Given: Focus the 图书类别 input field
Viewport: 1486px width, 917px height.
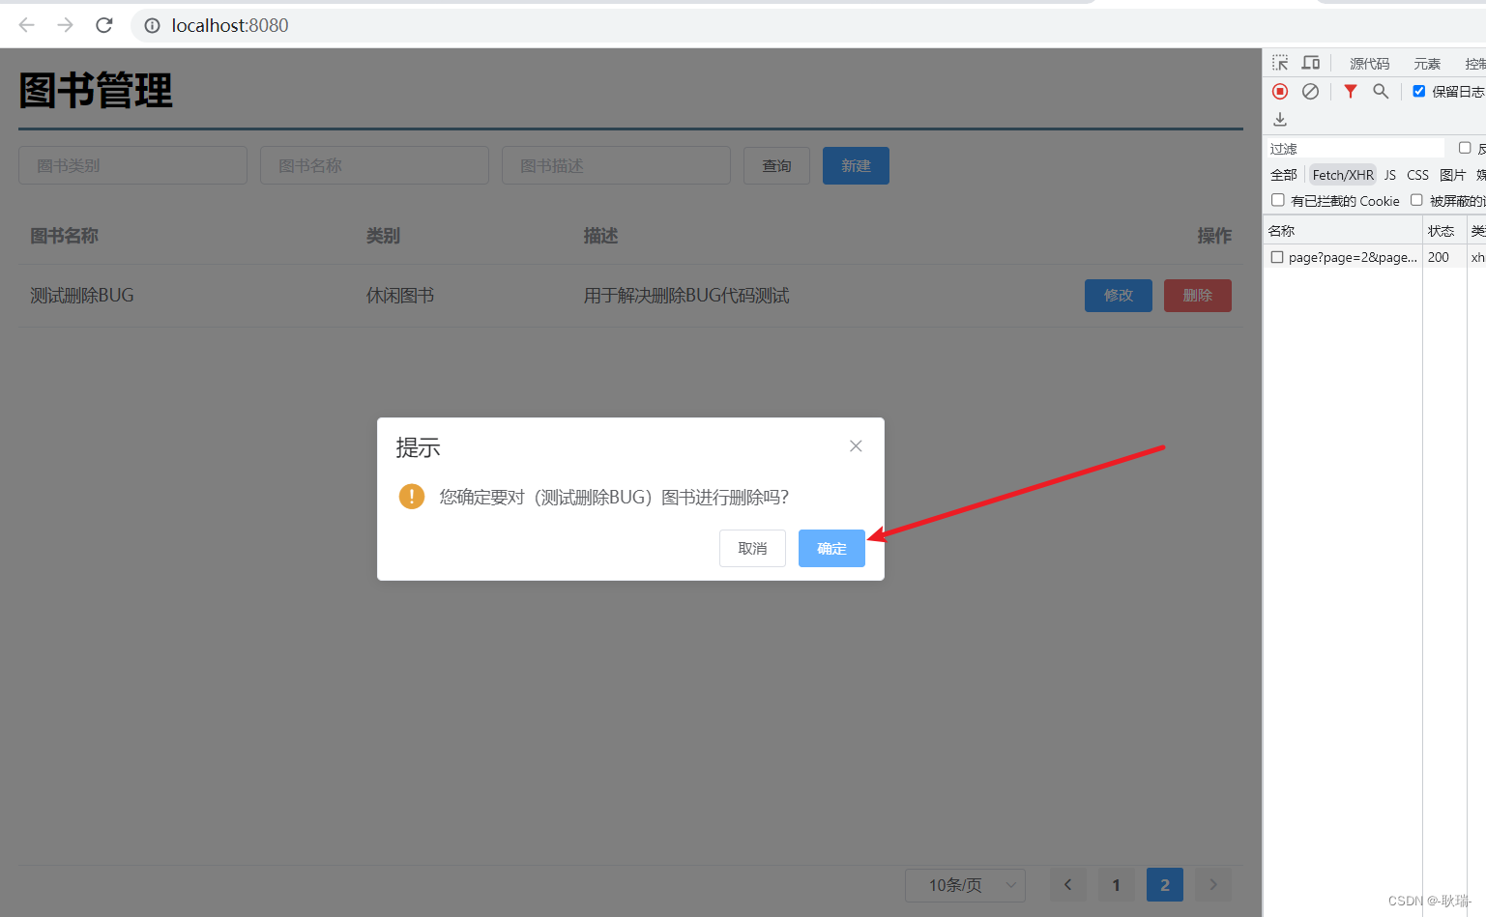Looking at the screenshot, I should 132,165.
